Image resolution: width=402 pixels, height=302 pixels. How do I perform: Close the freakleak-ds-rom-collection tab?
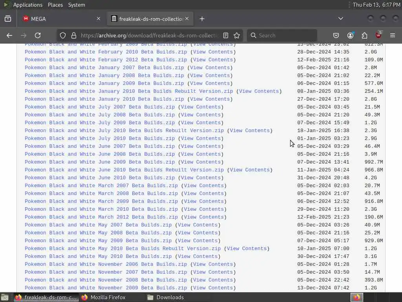coord(187,18)
